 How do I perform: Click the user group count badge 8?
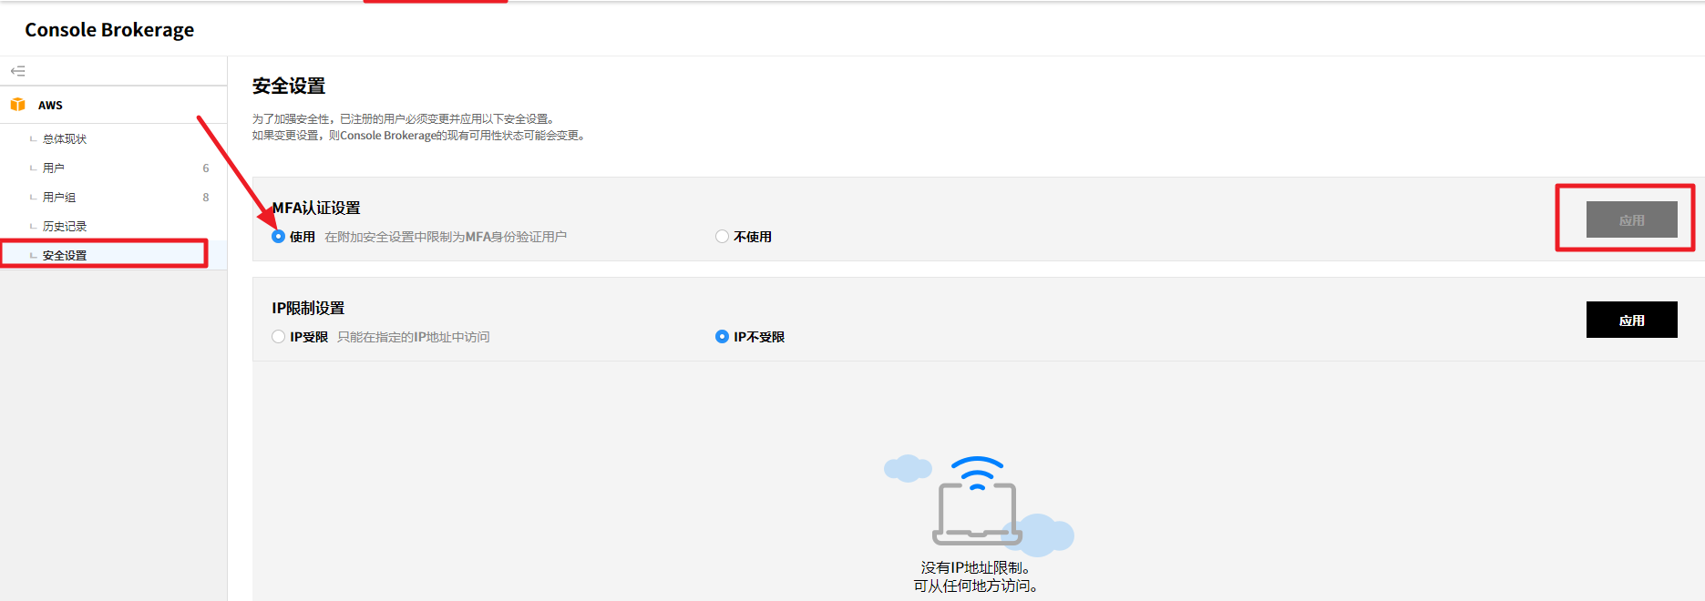pyautogui.click(x=206, y=198)
